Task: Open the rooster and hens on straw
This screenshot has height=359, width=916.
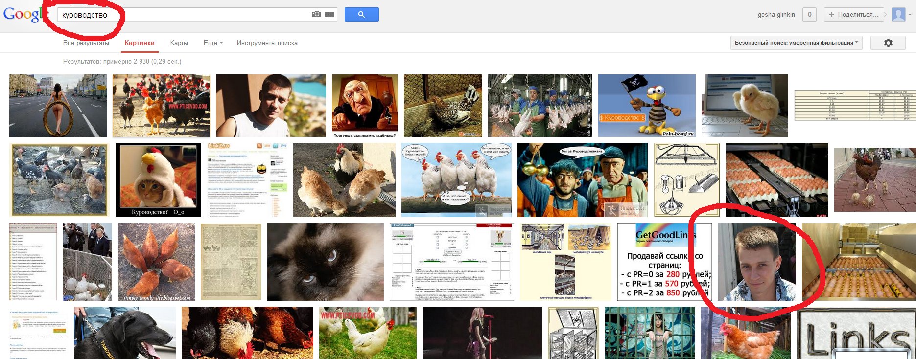Action: coord(344,180)
